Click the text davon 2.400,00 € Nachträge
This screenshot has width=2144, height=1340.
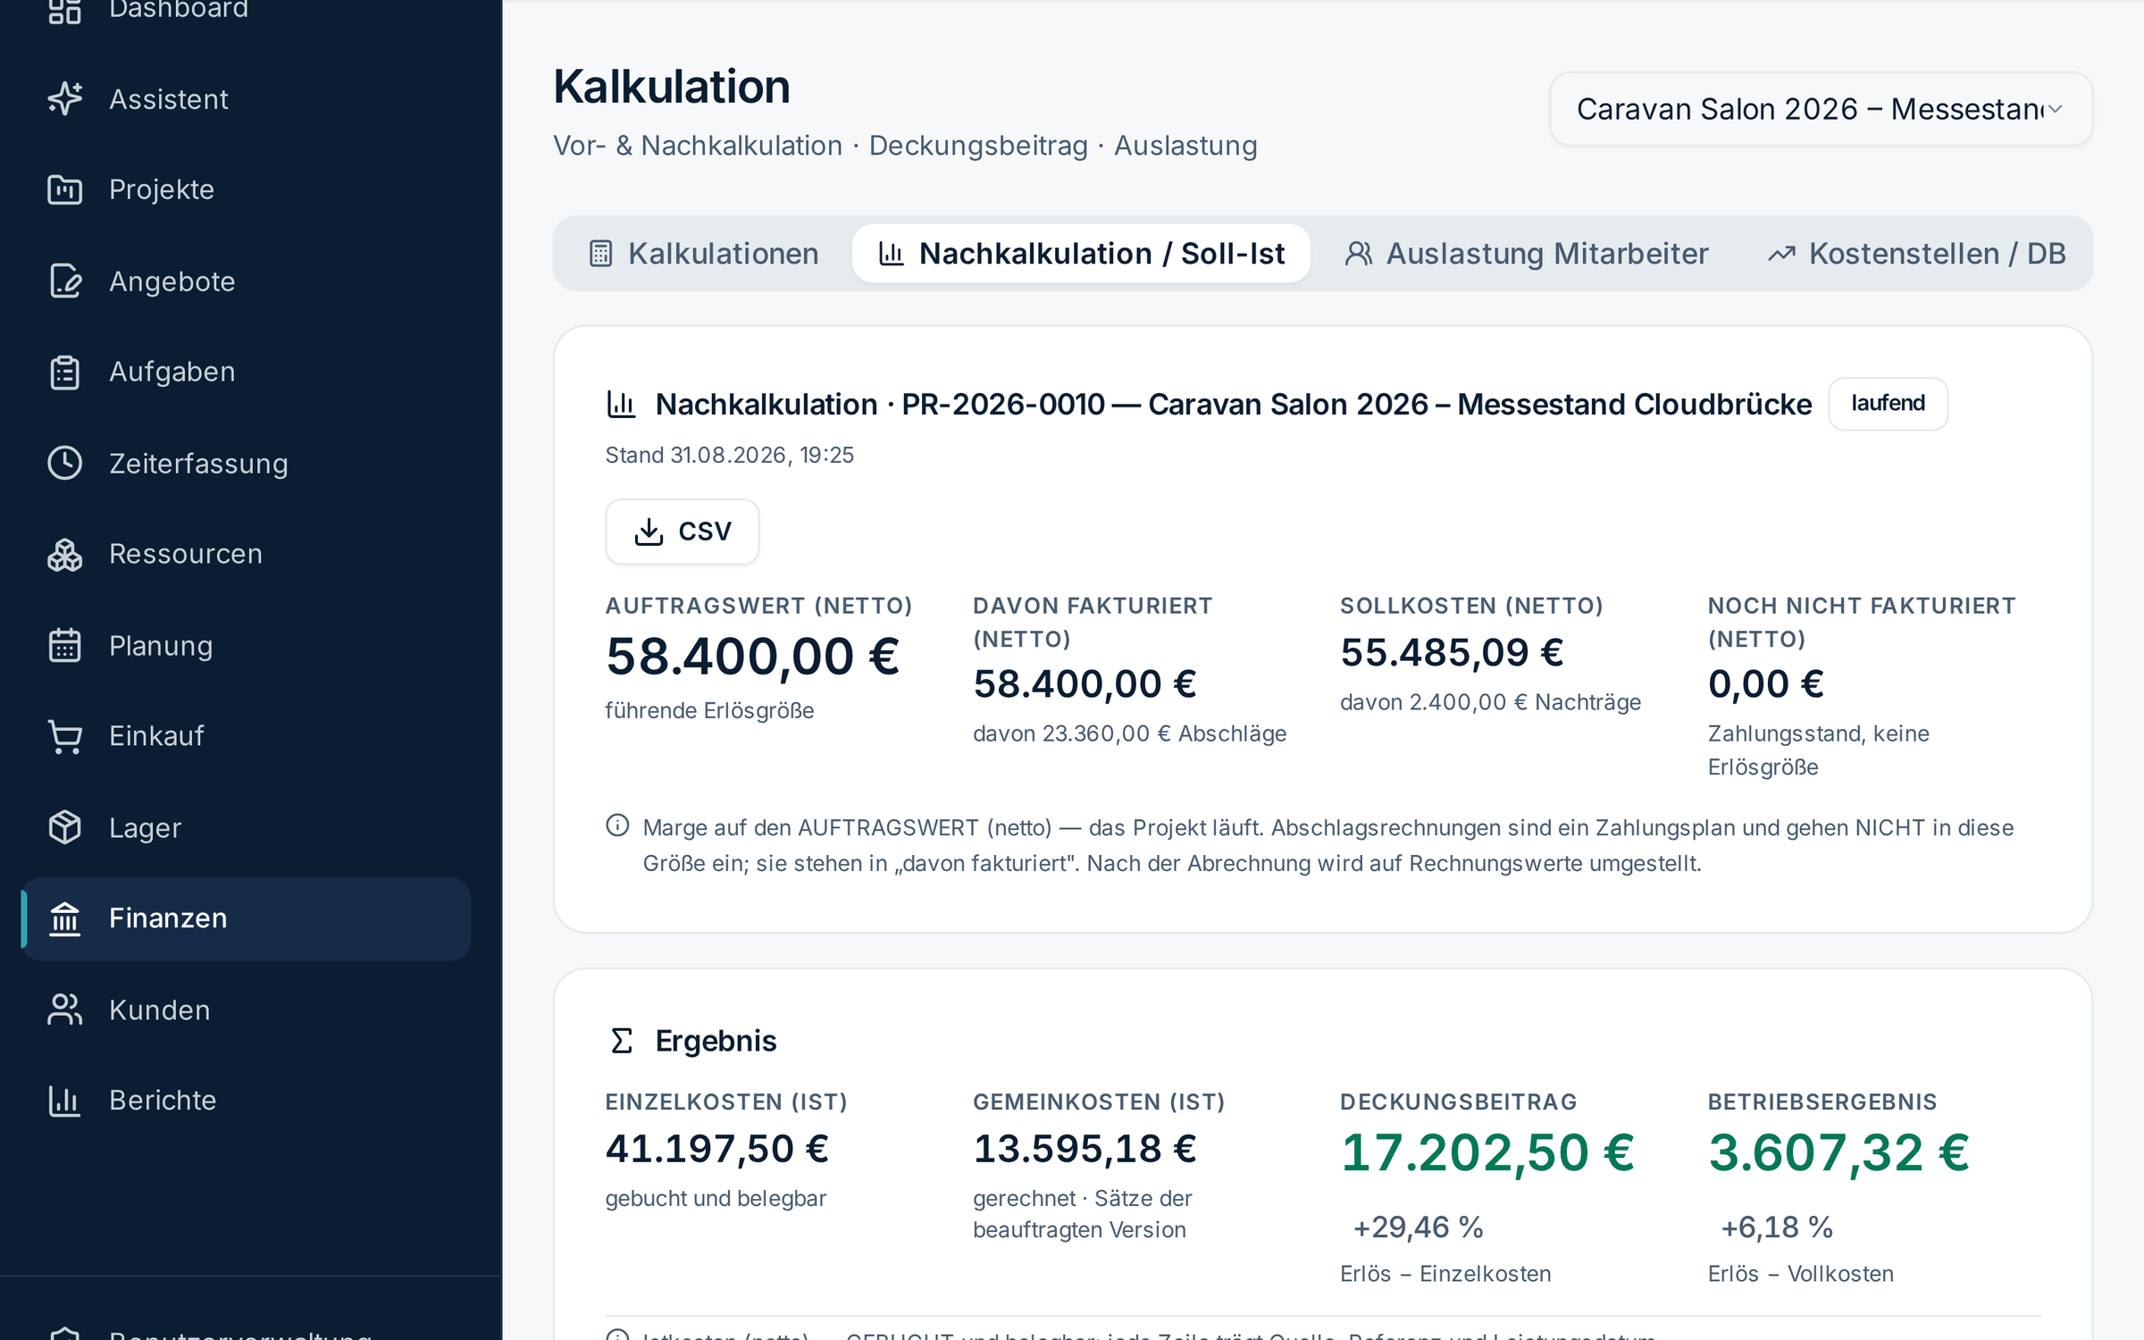[x=1490, y=702]
